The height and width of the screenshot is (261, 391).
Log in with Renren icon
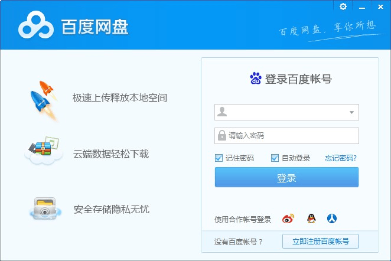[x=332, y=218]
